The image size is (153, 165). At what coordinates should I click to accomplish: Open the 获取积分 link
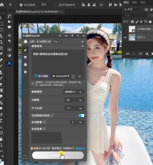[x=80, y=148]
